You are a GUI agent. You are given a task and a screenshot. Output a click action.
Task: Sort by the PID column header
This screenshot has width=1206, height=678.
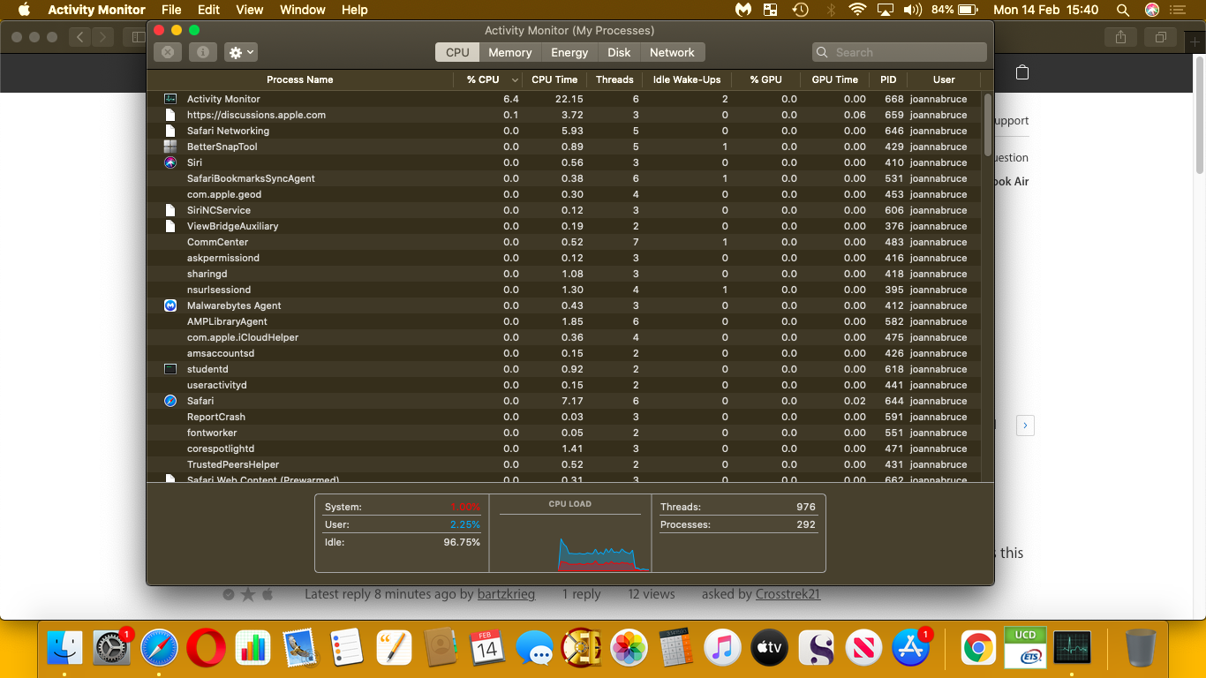[888, 79]
